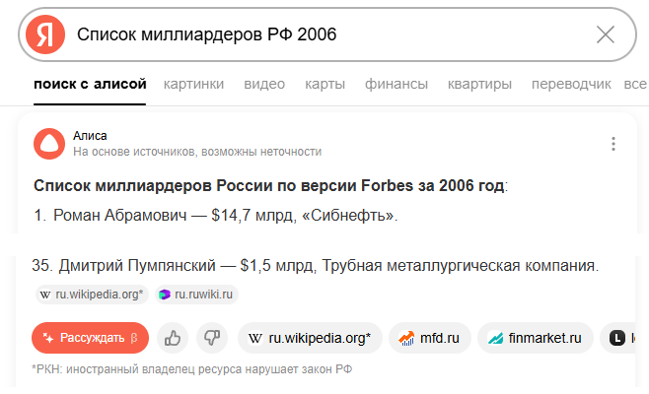Clear the search query with X

pos(606,34)
